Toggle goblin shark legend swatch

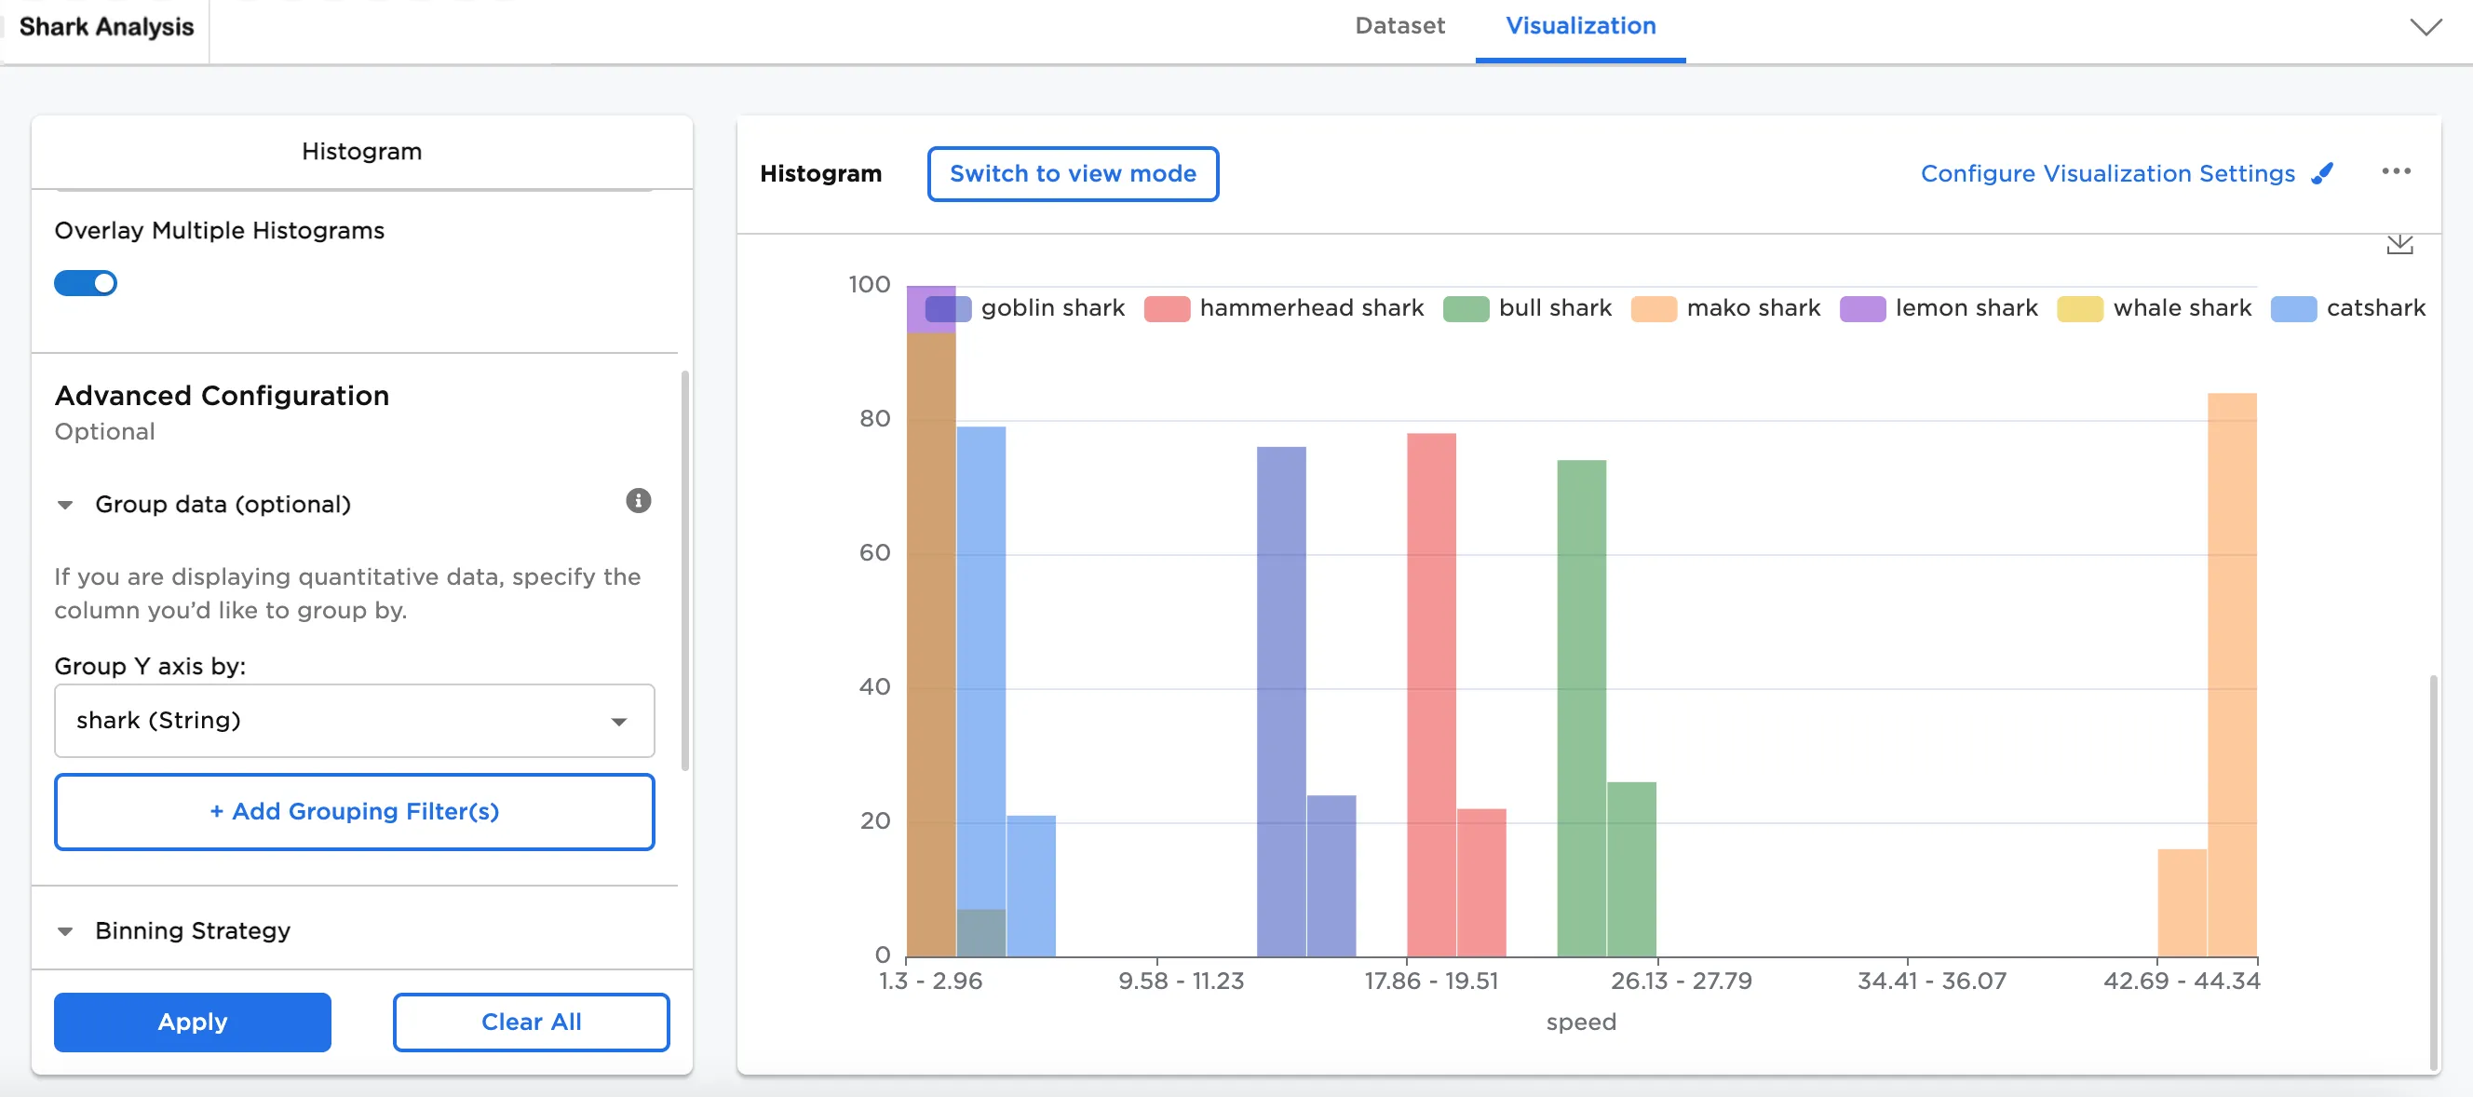pyautogui.click(x=948, y=309)
